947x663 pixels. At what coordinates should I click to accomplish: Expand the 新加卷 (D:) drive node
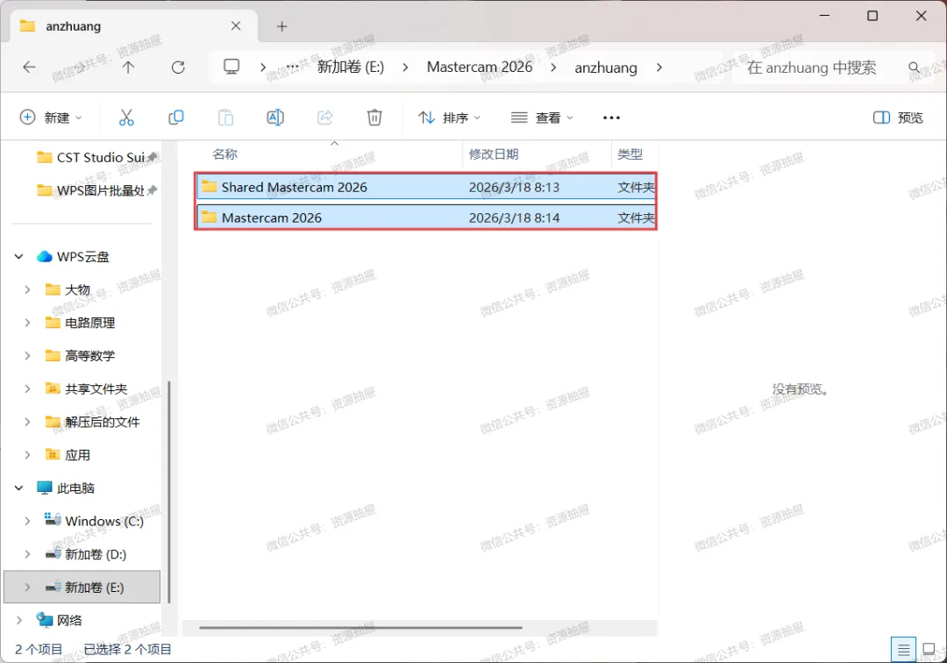27,553
